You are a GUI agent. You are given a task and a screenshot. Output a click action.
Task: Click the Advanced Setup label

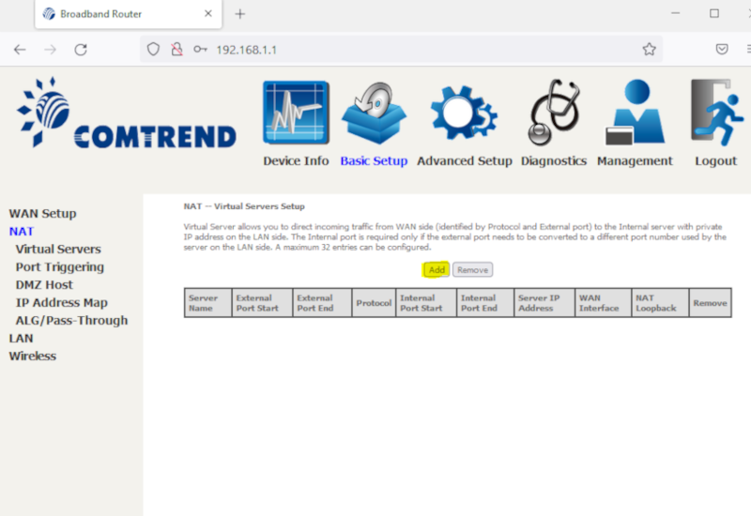464,160
